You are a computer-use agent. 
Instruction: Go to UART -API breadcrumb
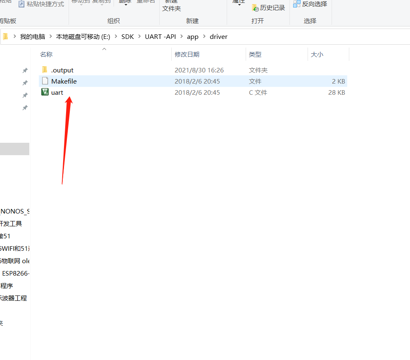161,37
